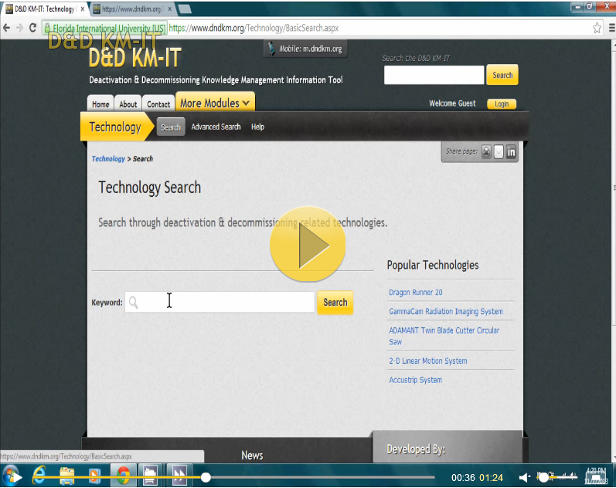The image size is (616, 488).
Task: Click the Search button beside the site search box
Action: point(502,75)
